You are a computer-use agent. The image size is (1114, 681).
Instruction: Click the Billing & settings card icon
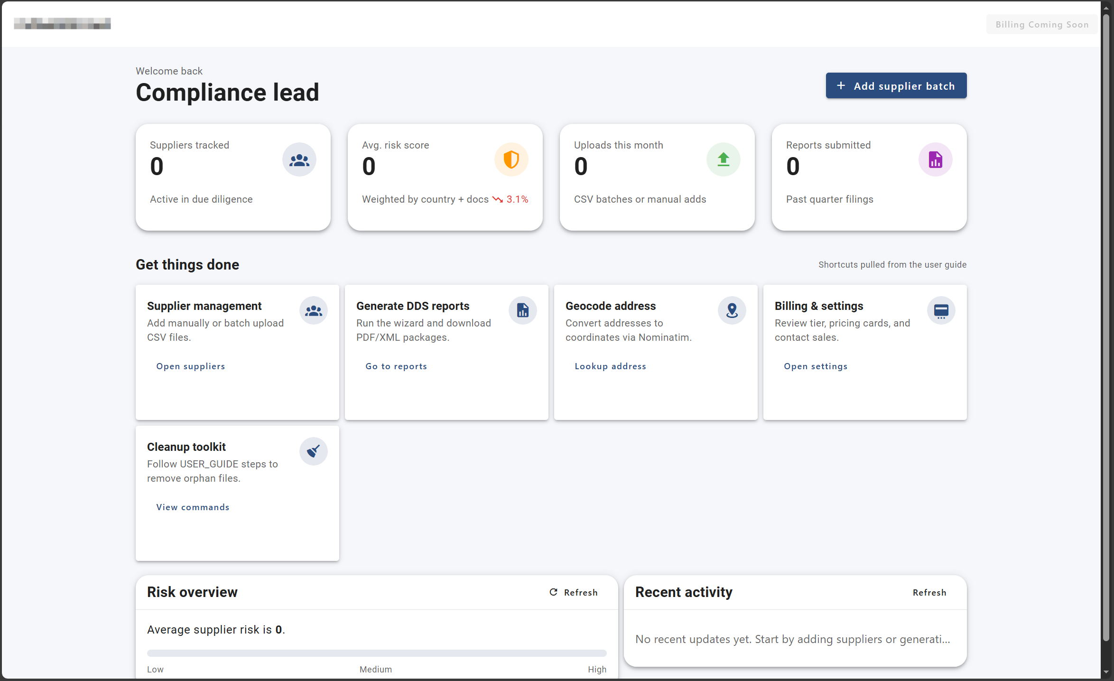(x=941, y=311)
